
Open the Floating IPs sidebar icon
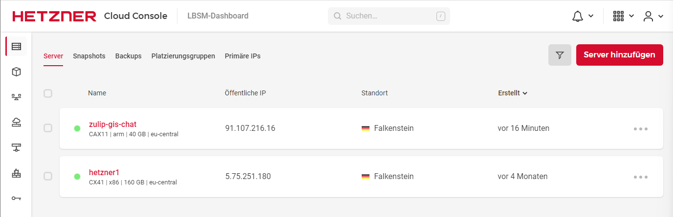pos(17,123)
